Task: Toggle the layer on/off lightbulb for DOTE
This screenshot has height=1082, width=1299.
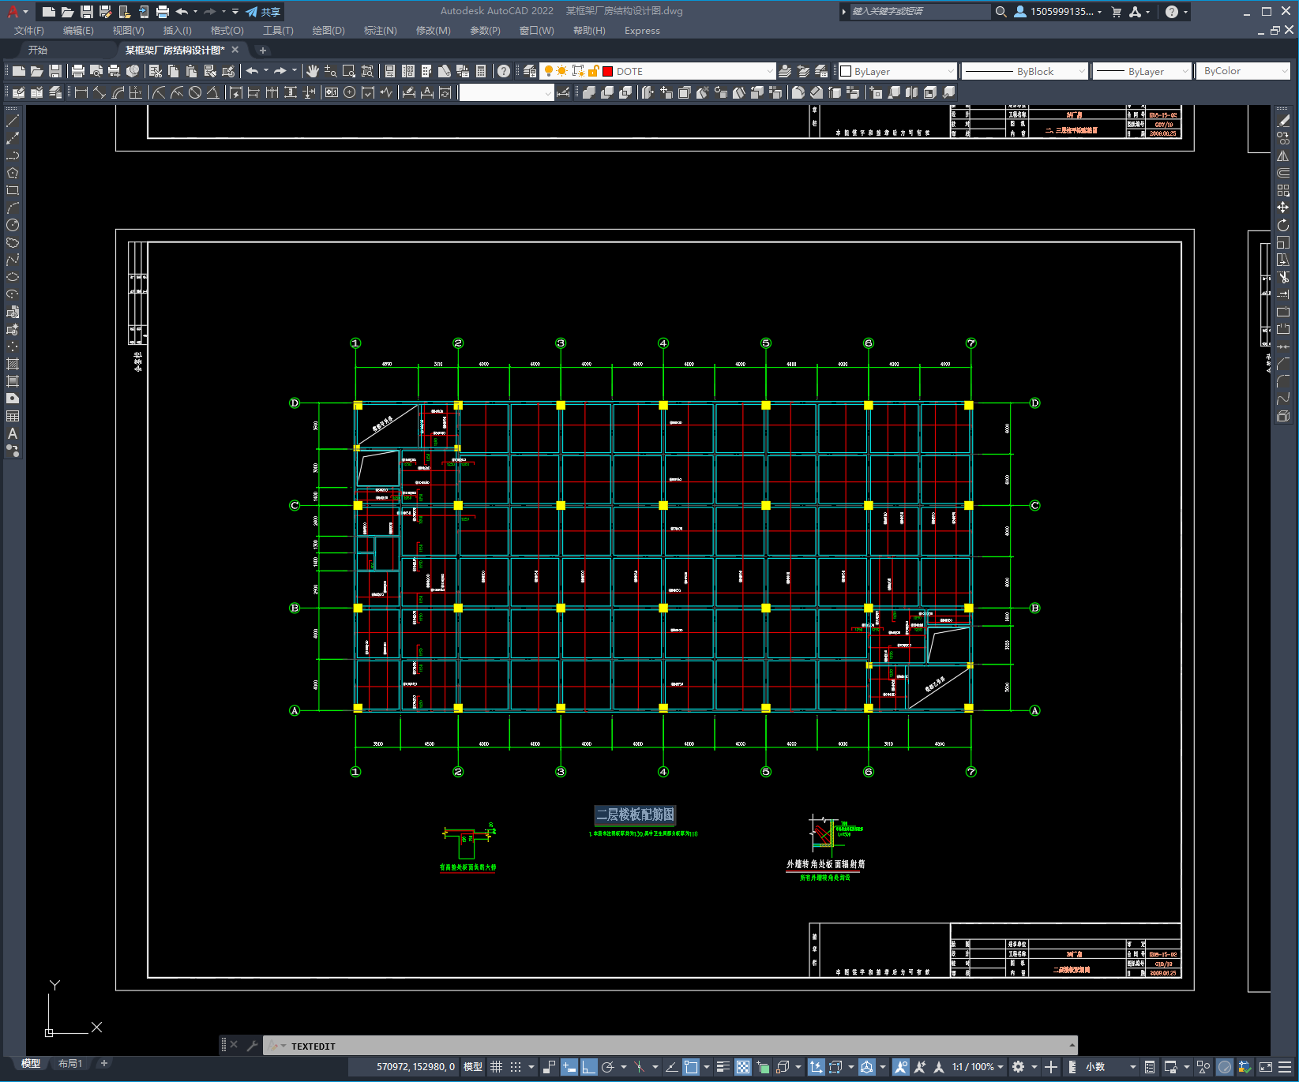Action: point(548,71)
